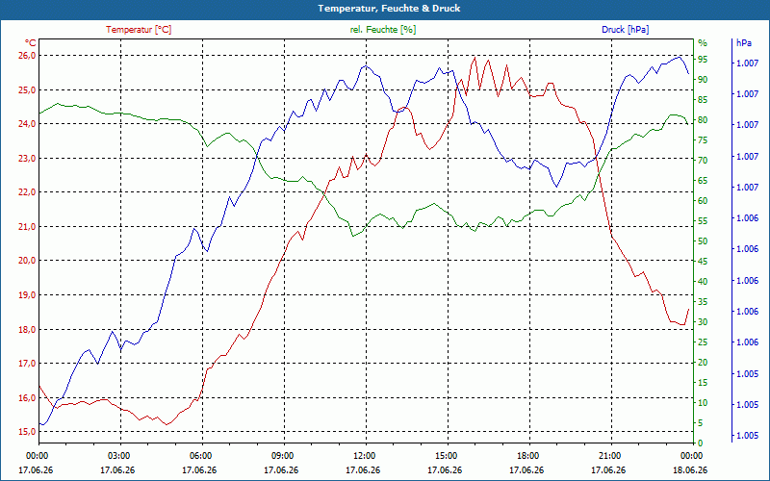Click the 'hPa' unit label on the pressure axis

743,42
